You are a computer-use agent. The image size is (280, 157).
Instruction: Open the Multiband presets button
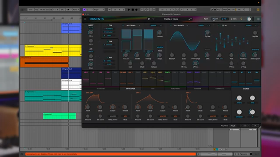[154, 25]
